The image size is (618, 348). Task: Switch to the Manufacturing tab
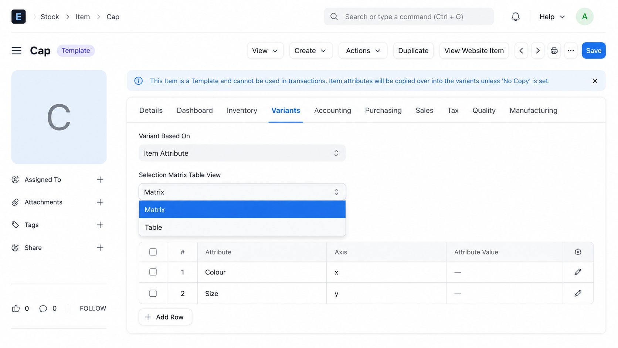pyautogui.click(x=533, y=111)
